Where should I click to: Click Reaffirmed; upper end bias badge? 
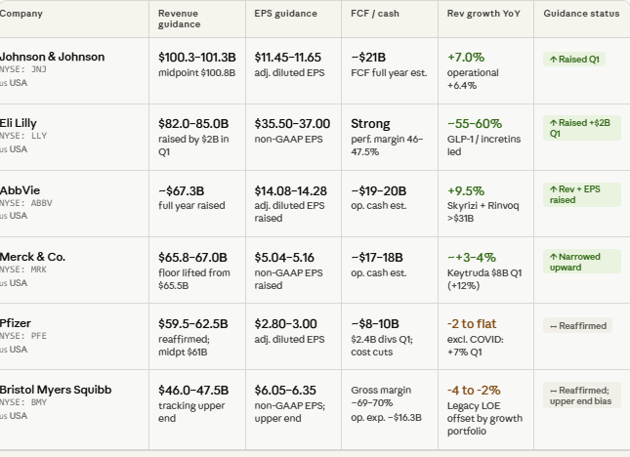pos(582,395)
